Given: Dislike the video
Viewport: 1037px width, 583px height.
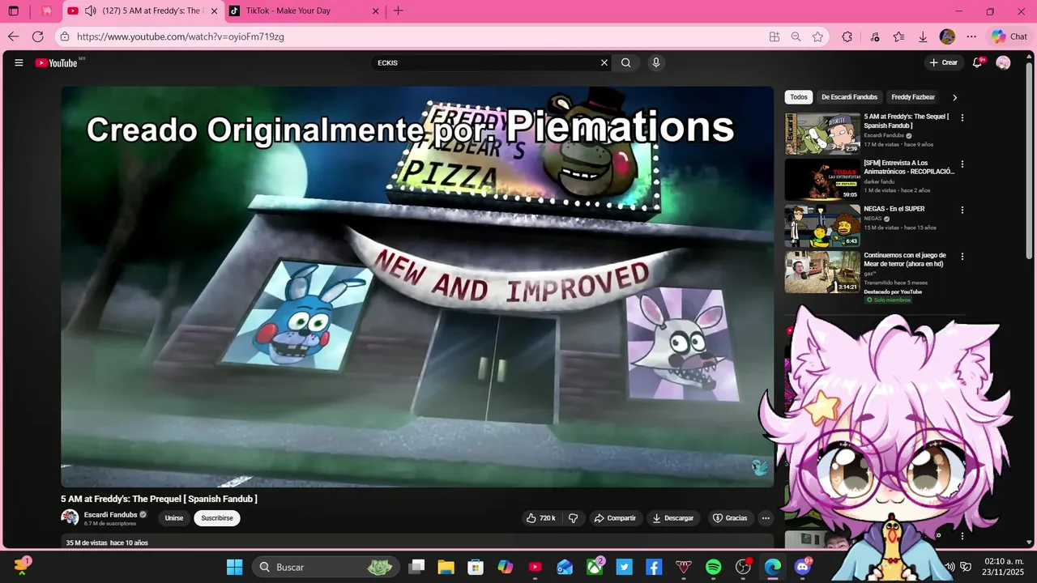Looking at the screenshot, I should (573, 517).
